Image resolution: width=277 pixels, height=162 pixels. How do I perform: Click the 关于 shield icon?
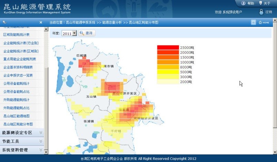pyautogui.click(x=260, y=3)
